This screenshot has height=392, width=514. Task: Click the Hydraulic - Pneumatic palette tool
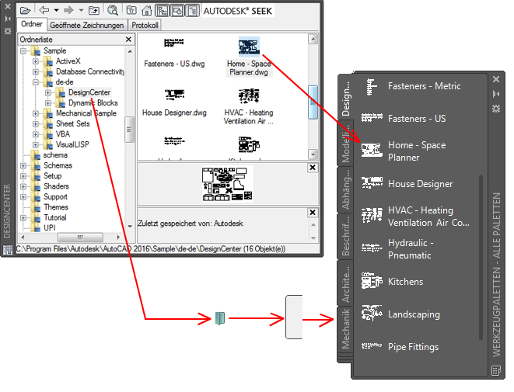point(397,249)
